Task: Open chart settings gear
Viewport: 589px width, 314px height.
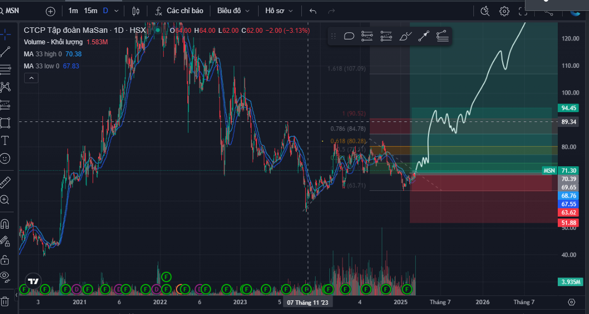Action: pyautogui.click(x=504, y=11)
